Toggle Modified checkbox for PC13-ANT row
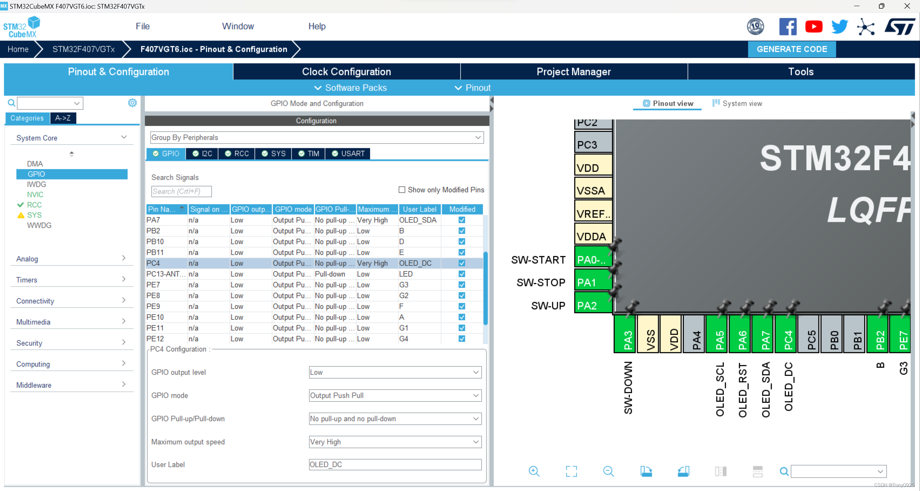Viewport: 920px width, 491px height. point(462,274)
